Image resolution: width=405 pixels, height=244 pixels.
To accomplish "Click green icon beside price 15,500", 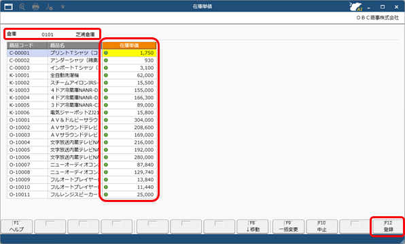I will pyautogui.click(x=106, y=83).
